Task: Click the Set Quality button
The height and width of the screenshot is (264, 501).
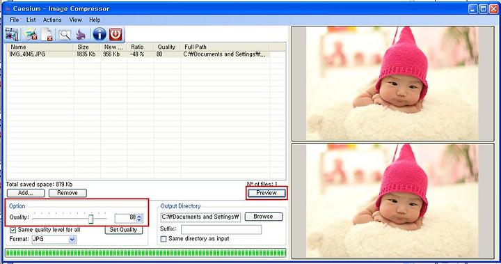Action: pyautogui.click(x=123, y=230)
